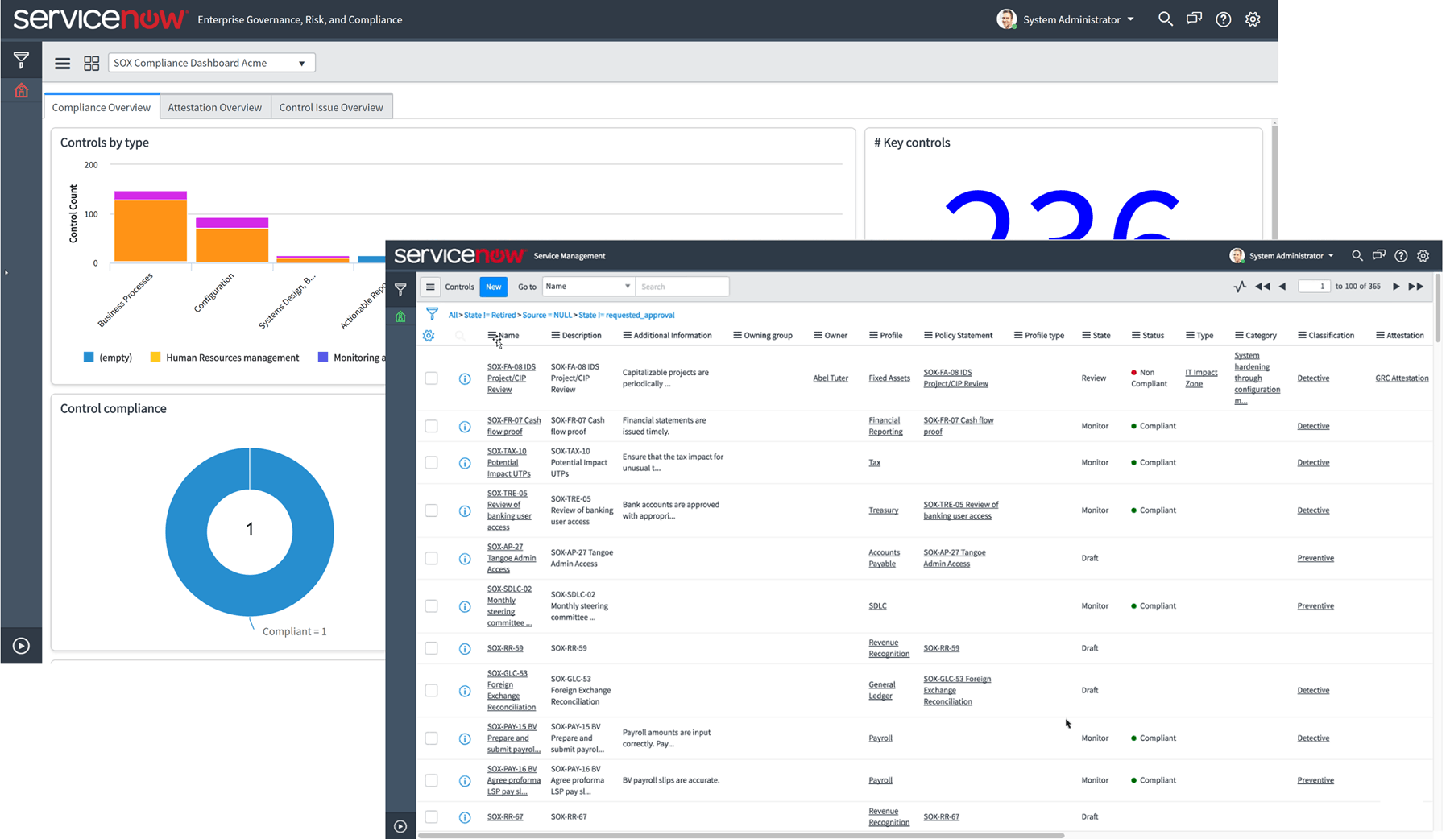Open the Go to Name field dropdown

click(x=588, y=286)
